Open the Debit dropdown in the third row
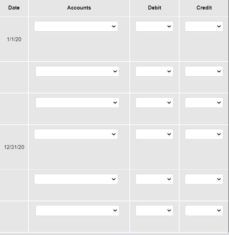 (154, 103)
